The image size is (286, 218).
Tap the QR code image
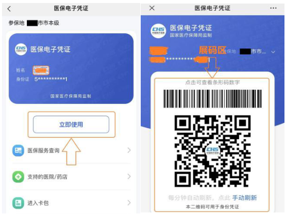(x=213, y=151)
